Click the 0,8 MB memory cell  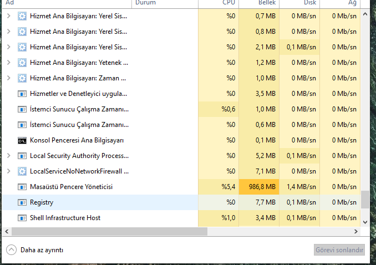coord(259,32)
